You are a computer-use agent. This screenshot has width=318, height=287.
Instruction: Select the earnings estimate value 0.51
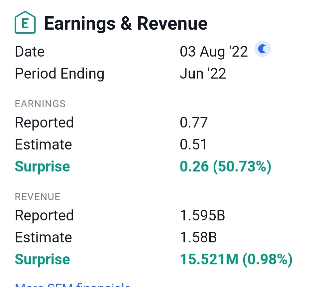tap(193, 144)
